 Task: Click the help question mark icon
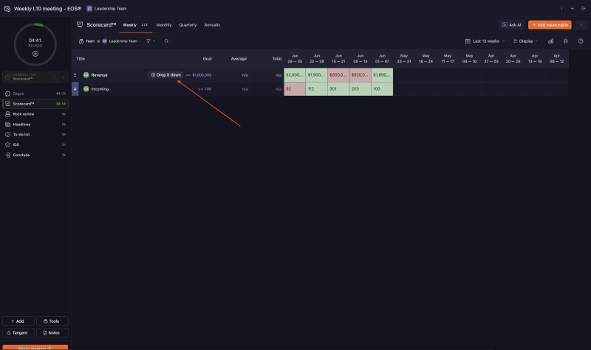(581, 41)
